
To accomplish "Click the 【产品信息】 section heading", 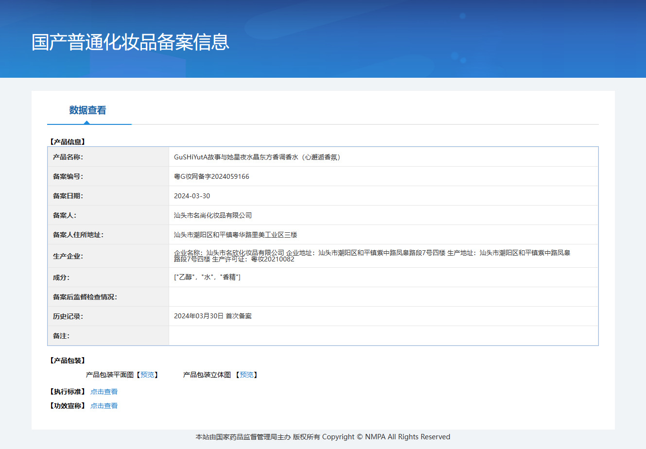I will point(68,142).
